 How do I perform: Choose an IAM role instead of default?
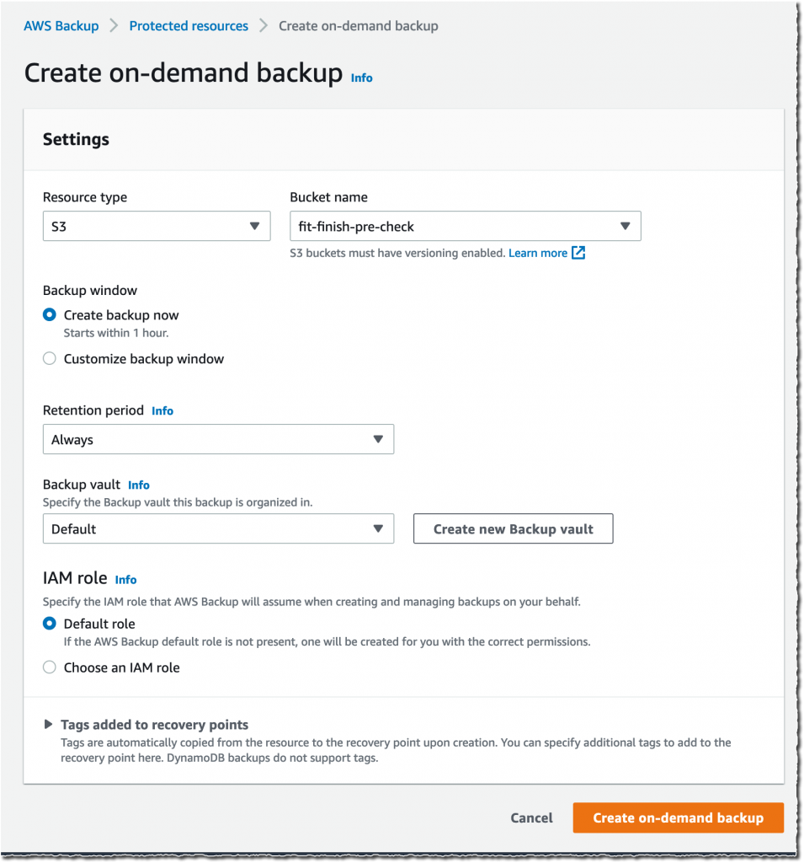coord(49,667)
